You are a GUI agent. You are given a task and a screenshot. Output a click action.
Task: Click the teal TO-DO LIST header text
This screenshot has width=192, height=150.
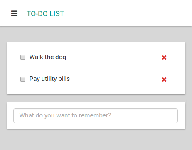pyautogui.click(x=45, y=14)
